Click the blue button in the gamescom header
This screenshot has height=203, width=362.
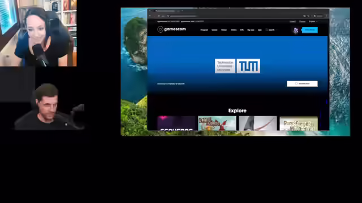pyautogui.click(x=309, y=30)
